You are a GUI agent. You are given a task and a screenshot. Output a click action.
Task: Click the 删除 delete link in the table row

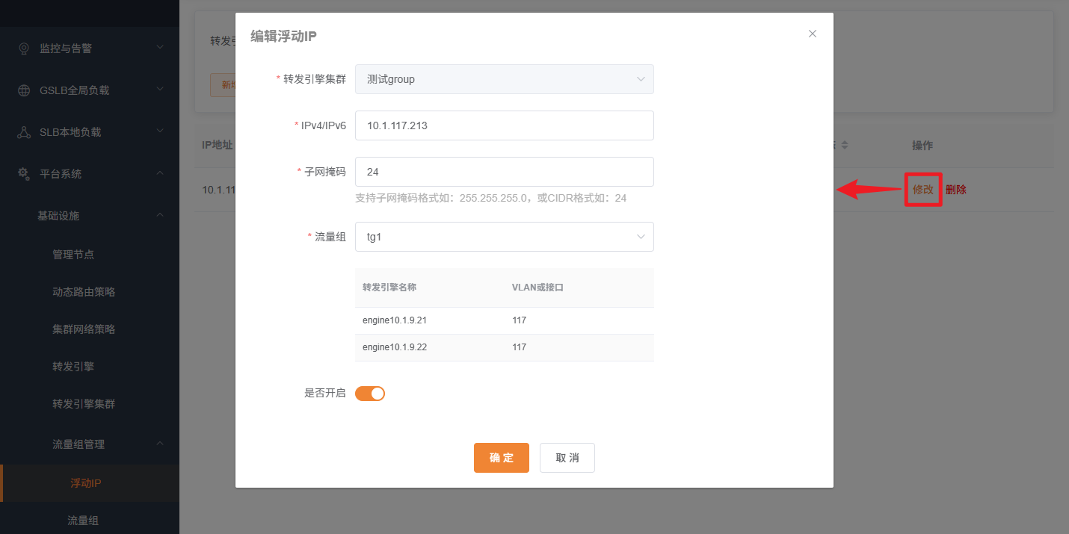[955, 190]
